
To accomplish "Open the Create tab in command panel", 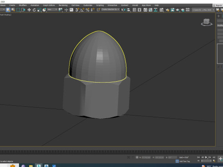I will pyautogui.click(x=219, y=16).
